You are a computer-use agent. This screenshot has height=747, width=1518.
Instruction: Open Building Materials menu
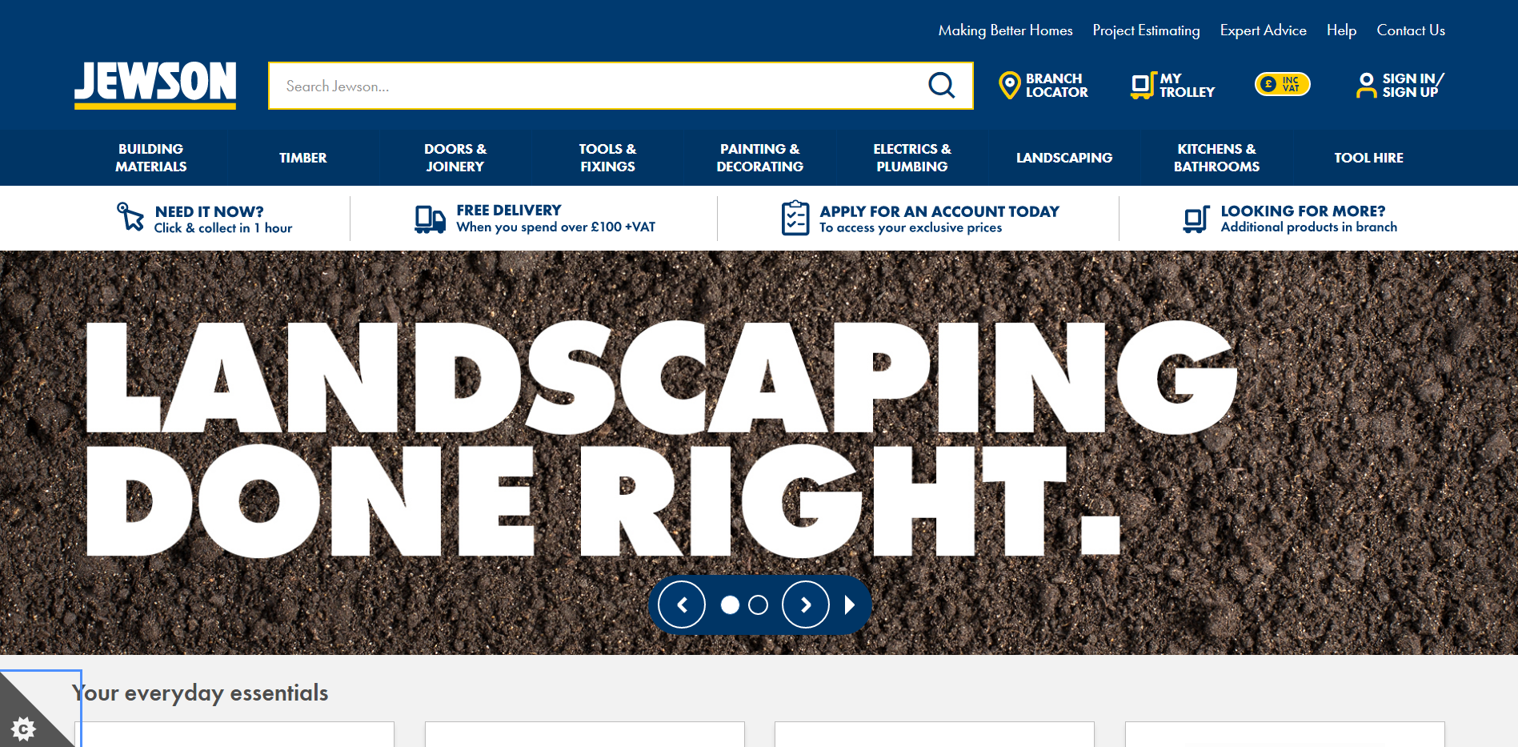coord(151,158)
